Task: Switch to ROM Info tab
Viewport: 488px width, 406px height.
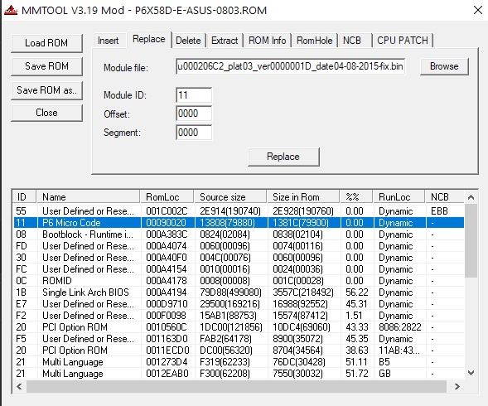Action: click(267, 41)
